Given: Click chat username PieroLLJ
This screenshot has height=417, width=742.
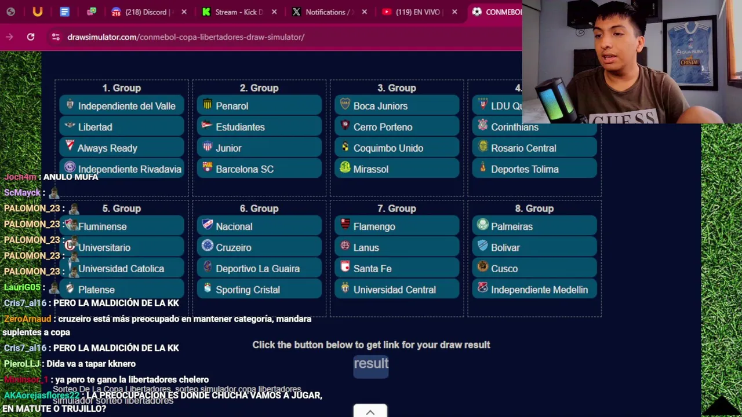Looking at the screenshot, I should click(22, 364).
